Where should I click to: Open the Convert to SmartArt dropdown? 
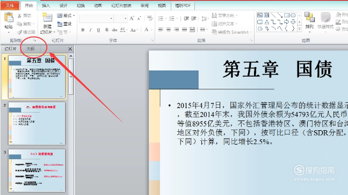click(x=231, y=32)
